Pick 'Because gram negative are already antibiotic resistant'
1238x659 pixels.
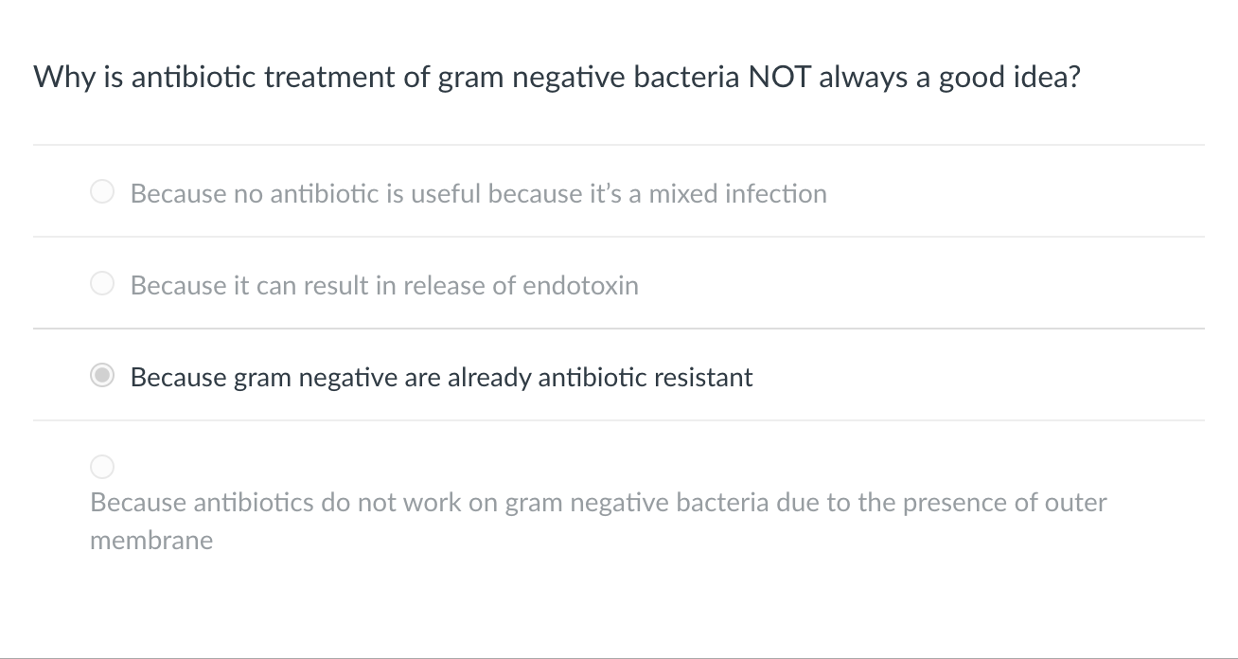tap(440, 377)
